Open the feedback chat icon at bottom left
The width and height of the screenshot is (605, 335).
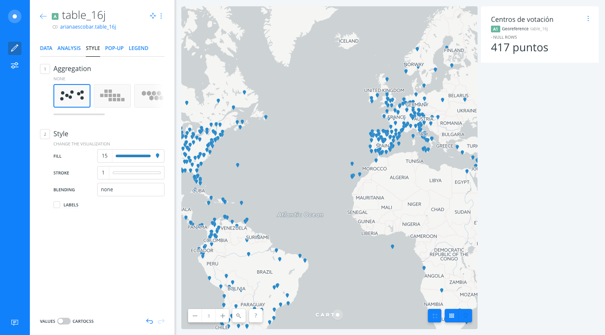coord(15,322)
